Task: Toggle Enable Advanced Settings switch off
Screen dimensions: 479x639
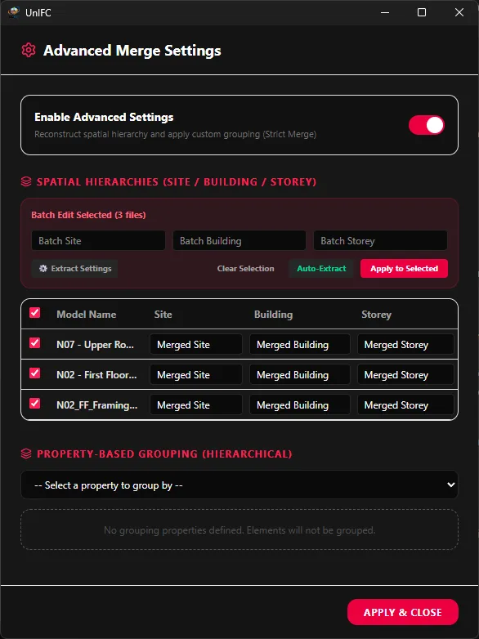Action: 427,125
